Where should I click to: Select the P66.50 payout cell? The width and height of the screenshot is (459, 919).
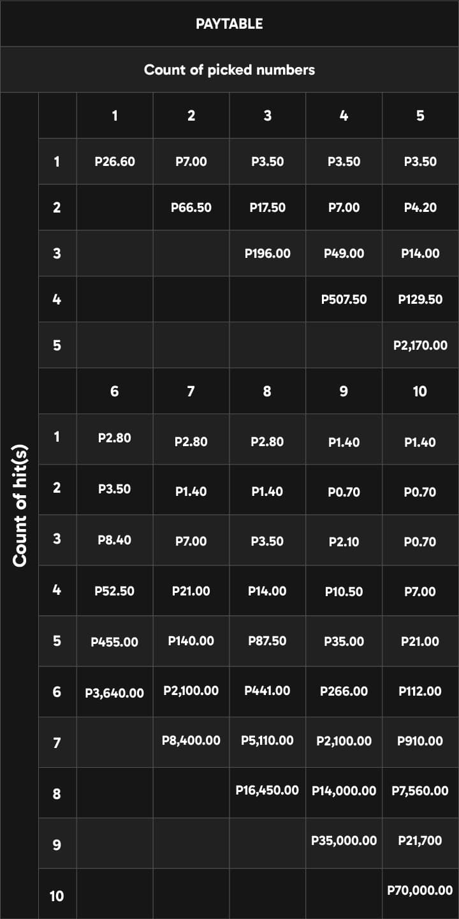191,207
